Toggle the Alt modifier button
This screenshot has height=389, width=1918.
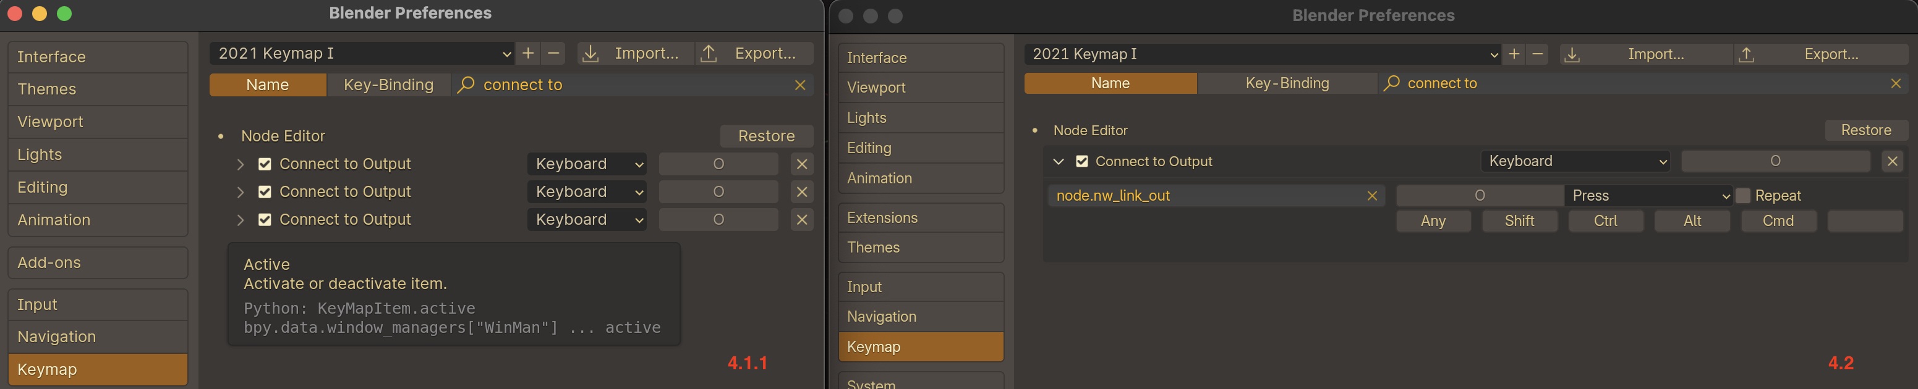1692,222
